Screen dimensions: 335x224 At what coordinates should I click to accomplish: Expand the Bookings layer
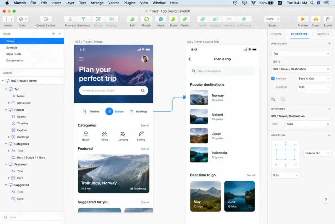point(9,137)
